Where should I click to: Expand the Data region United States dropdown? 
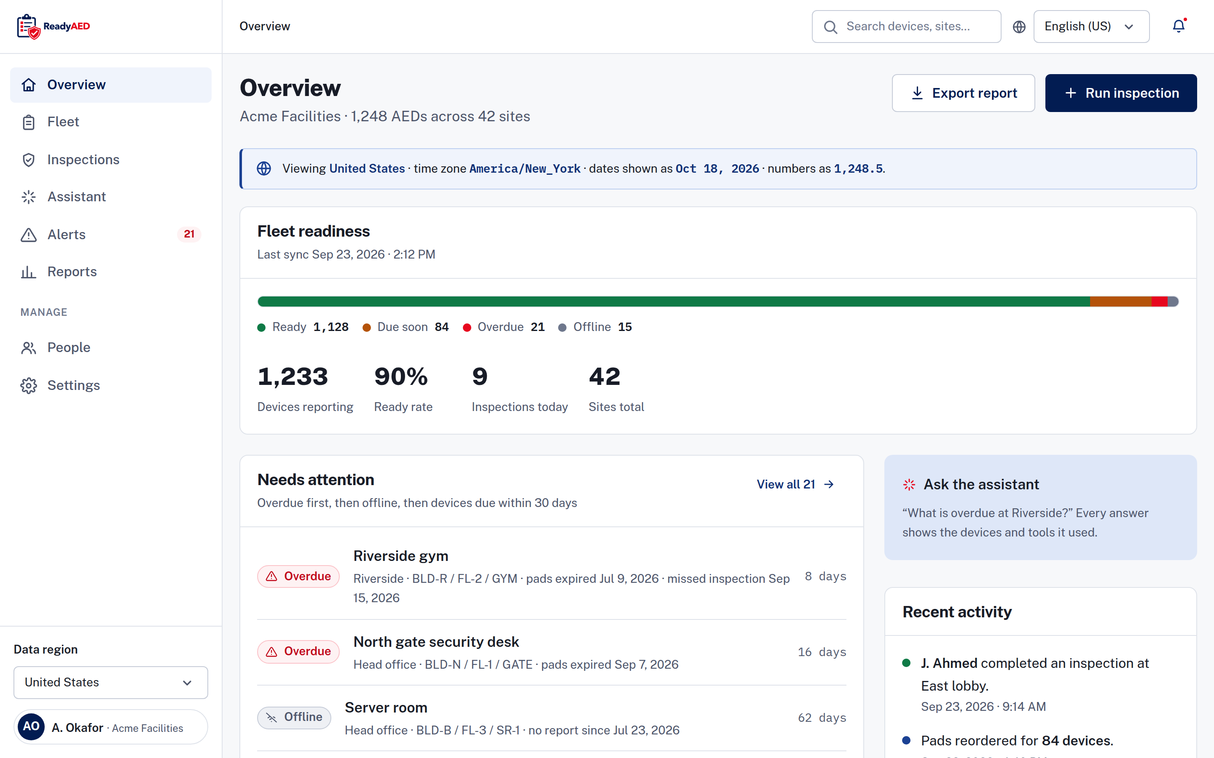(x=111, y=682)
